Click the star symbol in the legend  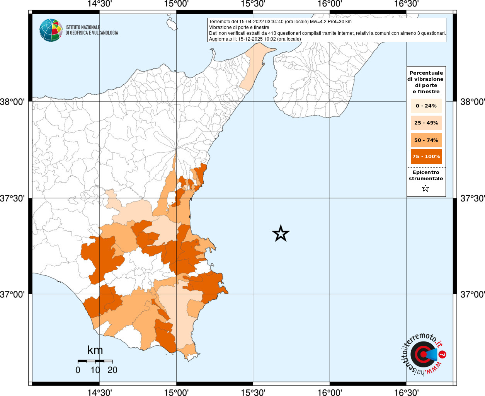tap(425, 189)
